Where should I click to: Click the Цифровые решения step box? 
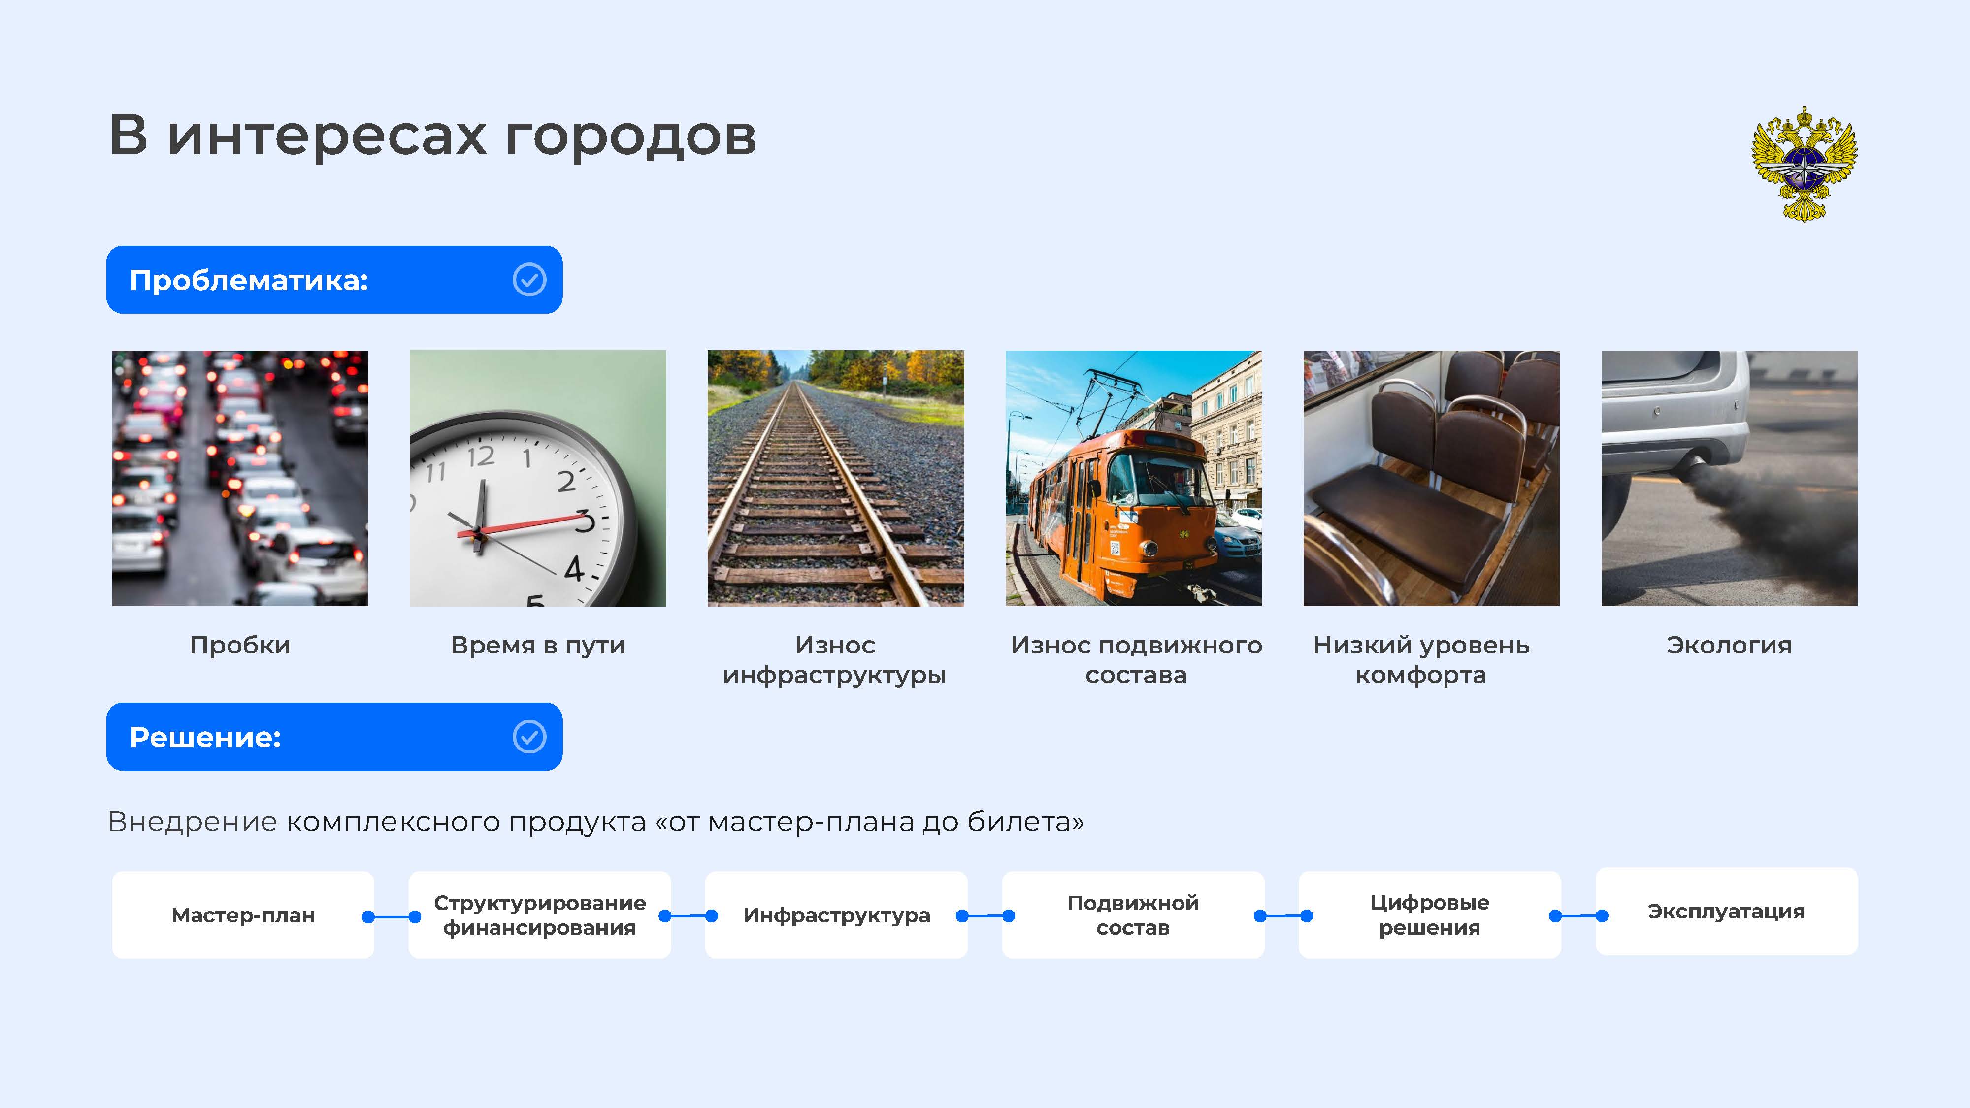coord(1429,915)
